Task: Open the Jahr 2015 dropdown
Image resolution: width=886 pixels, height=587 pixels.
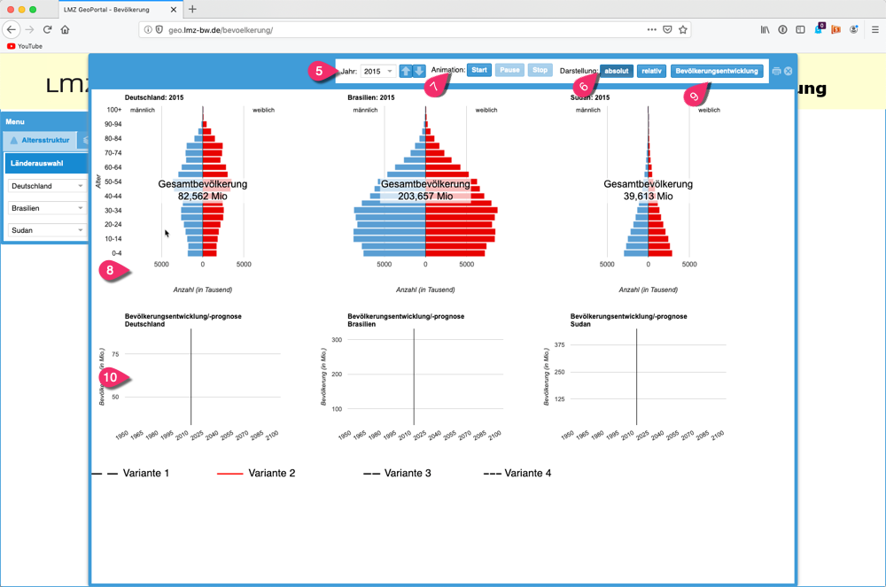Action: (x=378, y=71)
